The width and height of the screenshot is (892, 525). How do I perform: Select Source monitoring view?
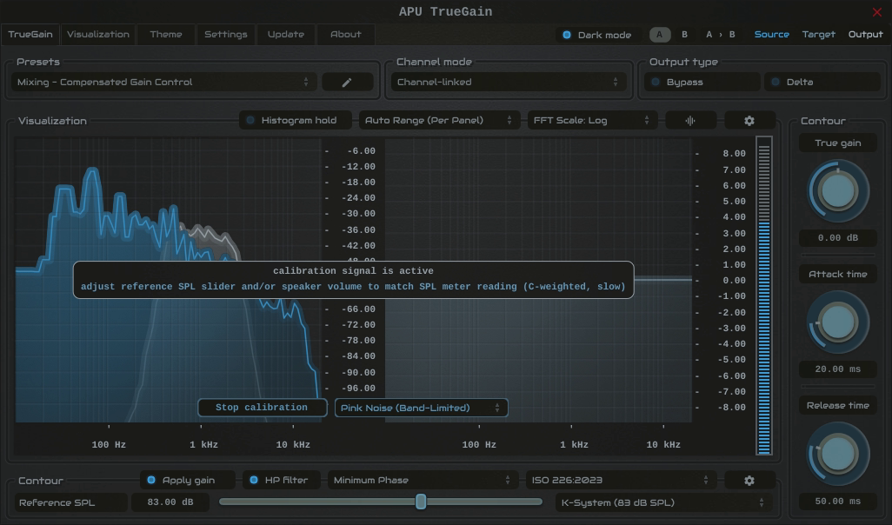[x=771, y=35]
